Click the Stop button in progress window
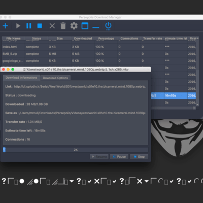Image resolution: width=203 pixels, height=203 pixels. coord(139,157)
